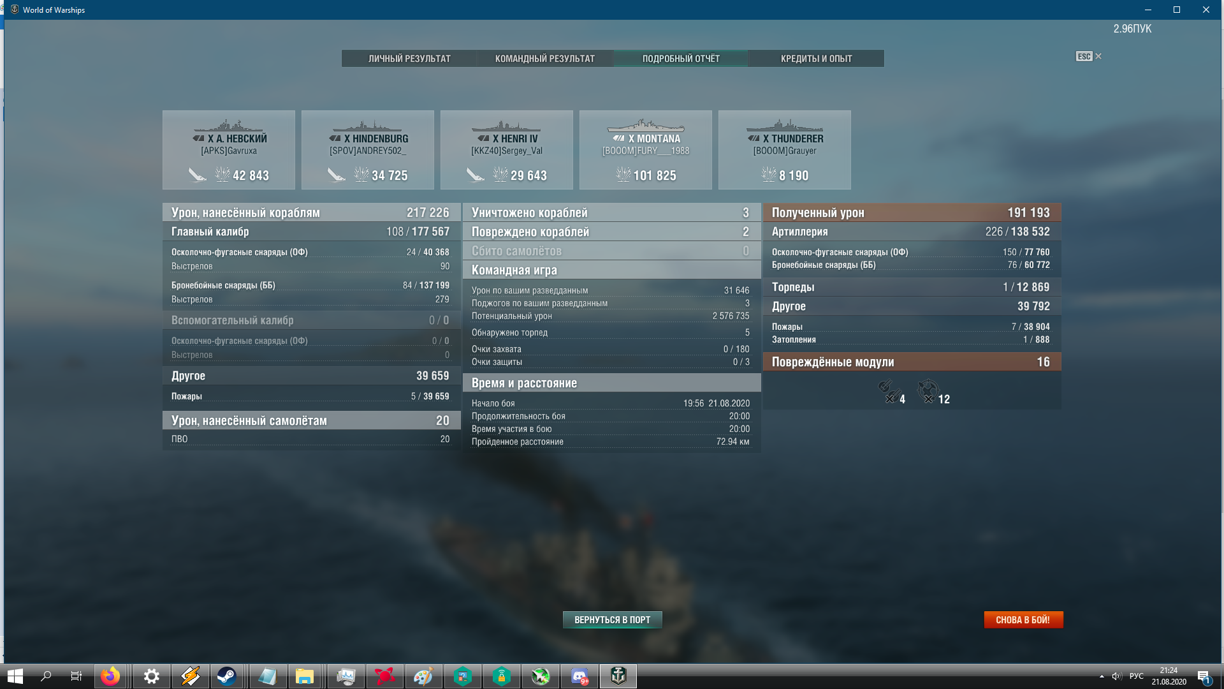Select the X HINDENBURG ship card
This screenshot has width=1224, height=689.
[x=368, y=150]
